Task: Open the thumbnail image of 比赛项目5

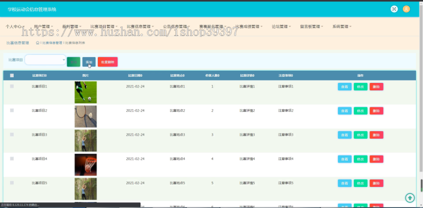Action: pyautogui.click(x=86, y=189)
